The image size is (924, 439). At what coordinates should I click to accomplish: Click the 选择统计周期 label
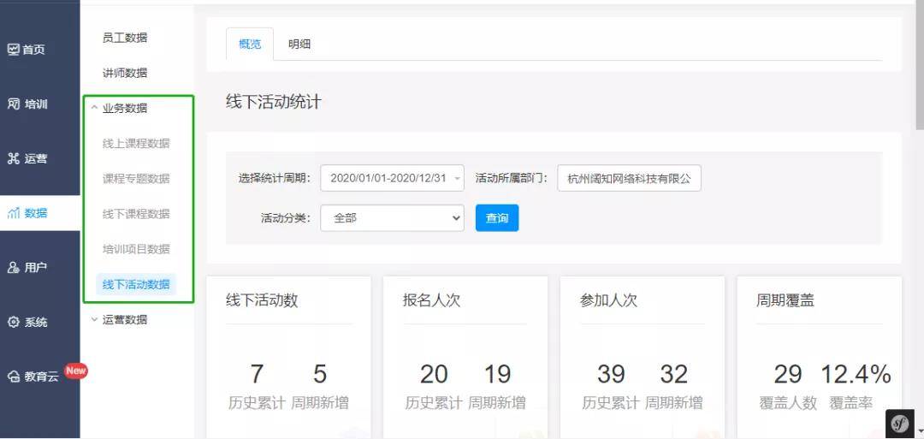(x=275, y=178)
